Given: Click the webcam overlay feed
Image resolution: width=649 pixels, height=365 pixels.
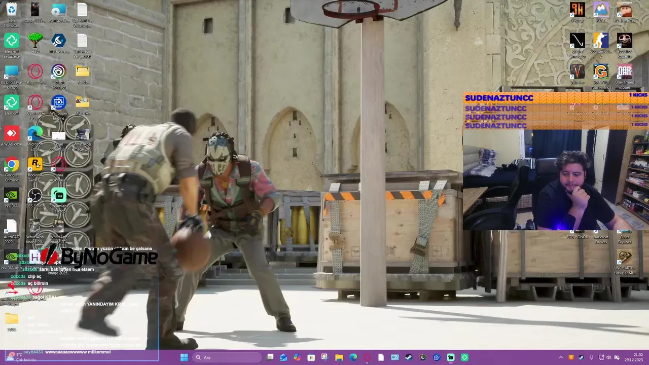Looking at the screenshot, I should [556, 180].
